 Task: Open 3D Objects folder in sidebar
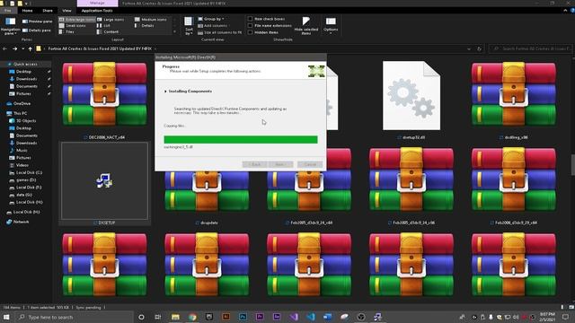pos(22,120)
